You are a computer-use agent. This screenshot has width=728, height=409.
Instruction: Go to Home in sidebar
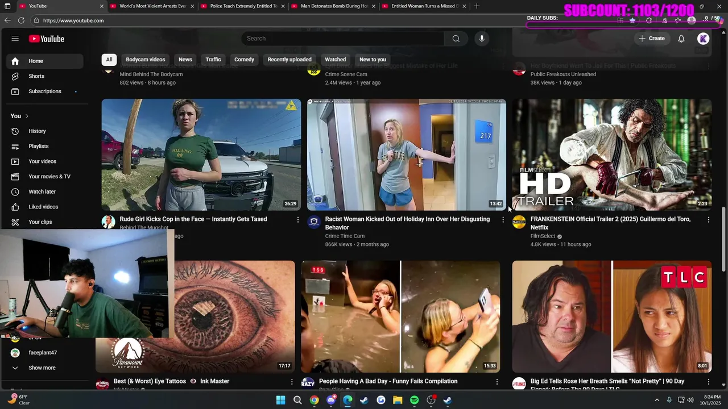click(45, 61)
